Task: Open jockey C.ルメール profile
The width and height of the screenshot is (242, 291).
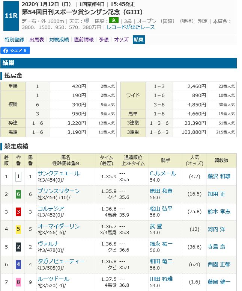Action: pos(164,173)
